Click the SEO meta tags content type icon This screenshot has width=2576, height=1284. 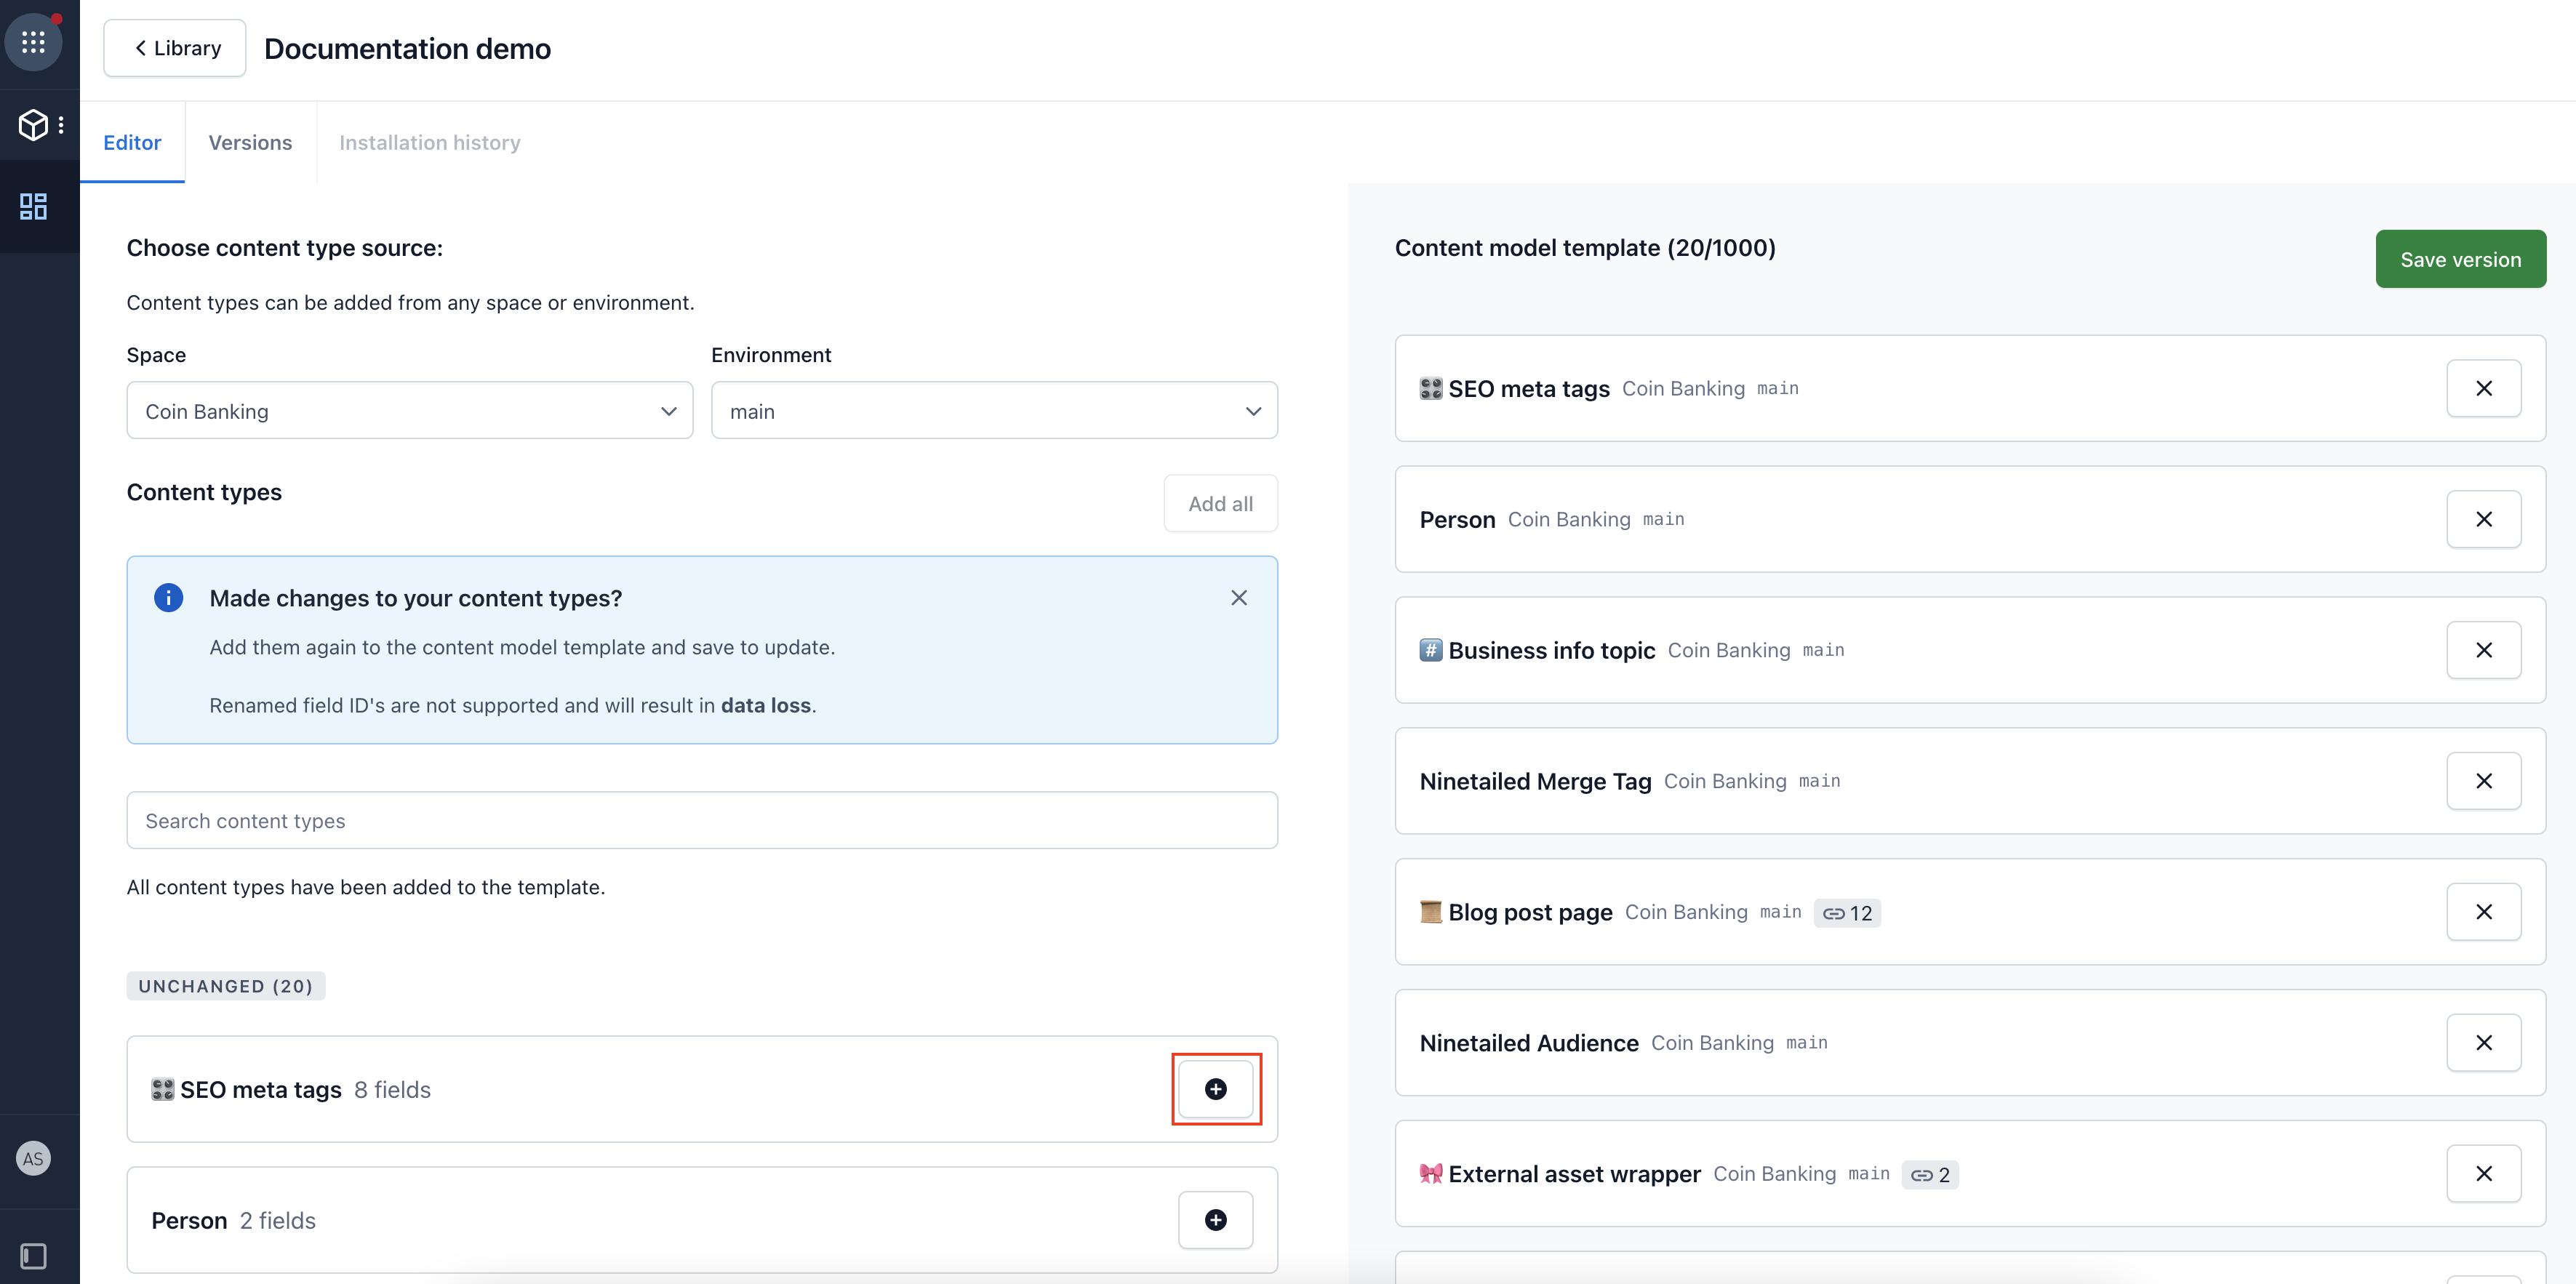tap(163, 1088)
